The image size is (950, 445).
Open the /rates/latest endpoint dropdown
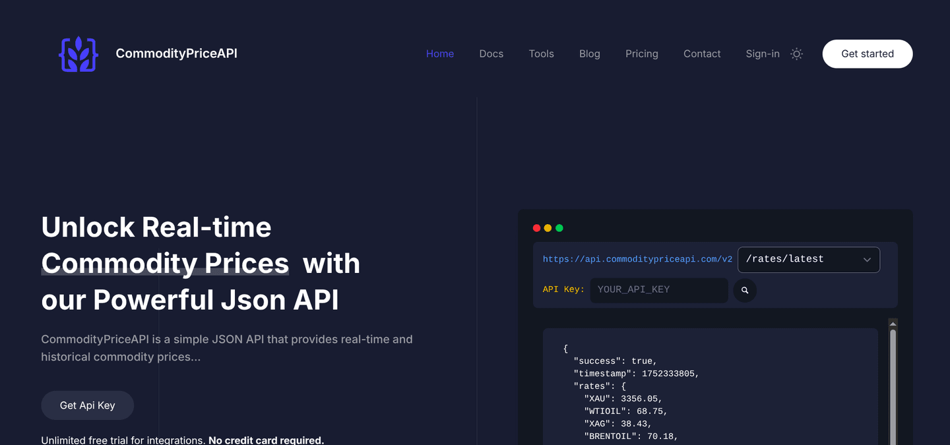tap(809, 260)
